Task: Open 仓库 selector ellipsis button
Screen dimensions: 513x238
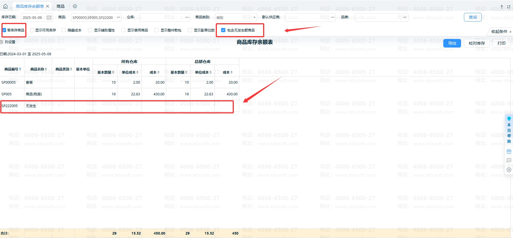Action: pos(187,17)
